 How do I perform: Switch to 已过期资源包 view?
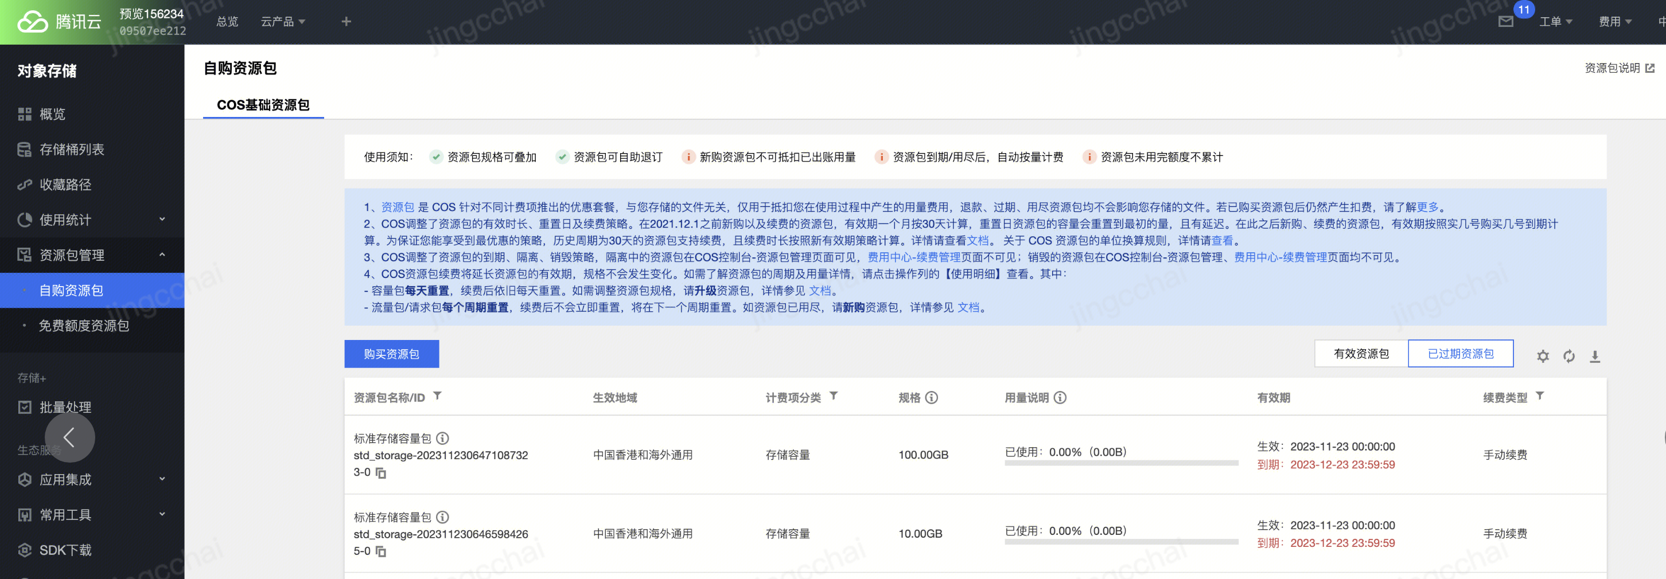point(1461,354)
